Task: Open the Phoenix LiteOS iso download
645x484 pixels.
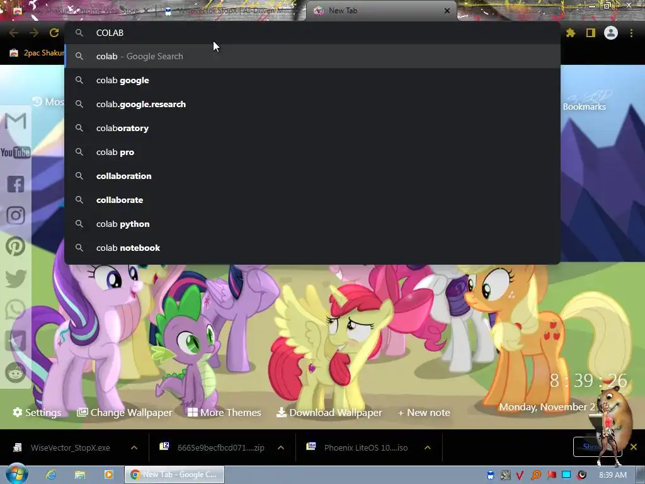Action: [358, 448]
